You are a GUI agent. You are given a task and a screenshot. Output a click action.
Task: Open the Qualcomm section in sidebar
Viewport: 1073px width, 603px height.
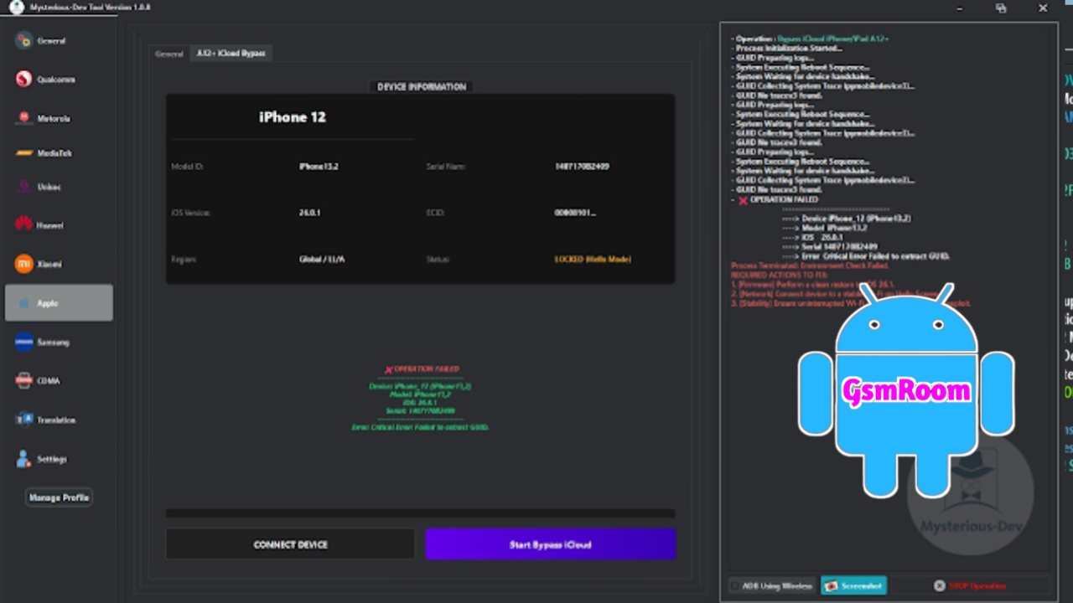pyautogui.click(x=55, y=80)
